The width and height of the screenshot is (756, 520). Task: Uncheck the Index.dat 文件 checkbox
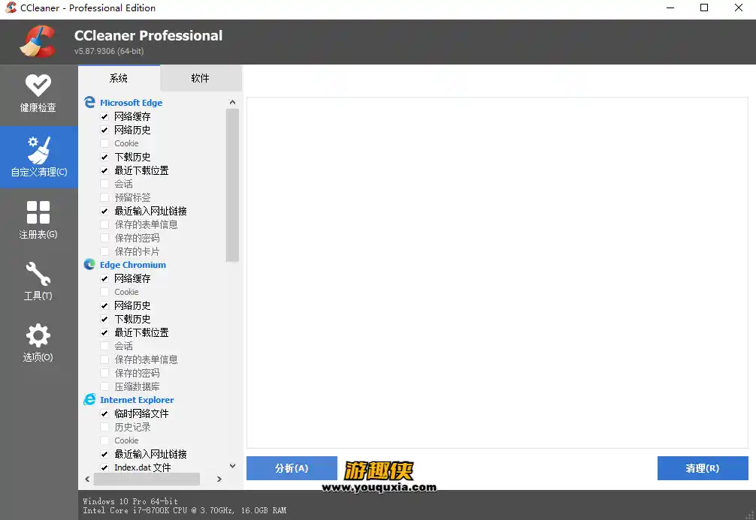[x=104, y=467]
